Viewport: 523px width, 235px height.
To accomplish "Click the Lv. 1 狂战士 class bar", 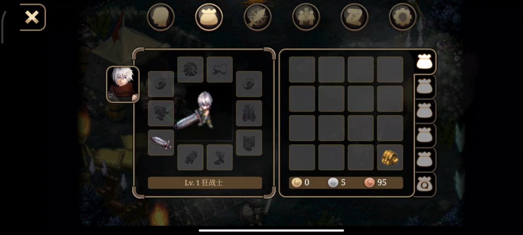I will coord(205,183).
